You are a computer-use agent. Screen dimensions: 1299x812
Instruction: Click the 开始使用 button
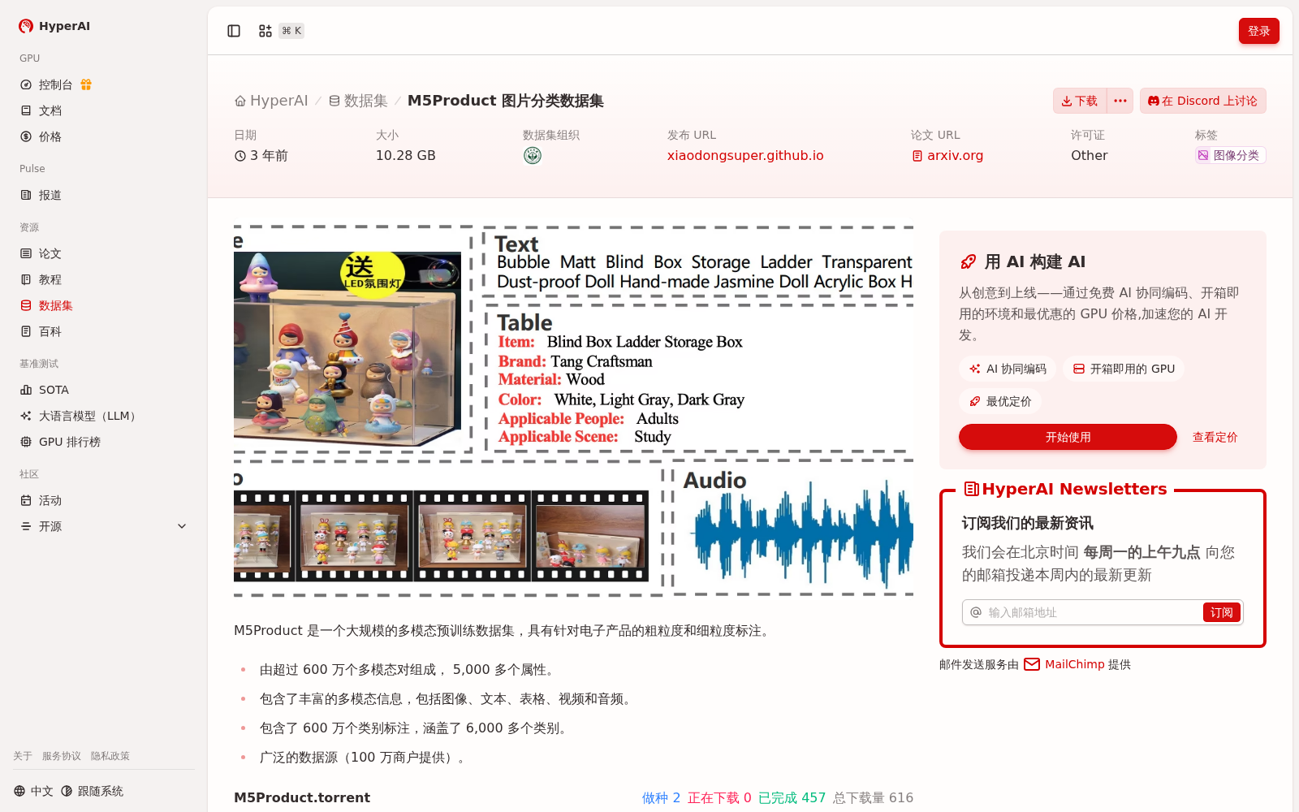pyautogui.click(x=1068, y=437)
